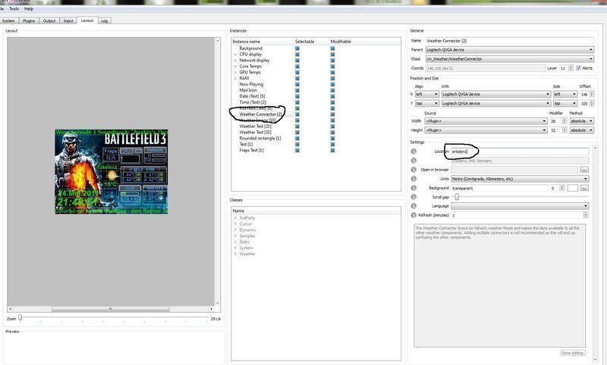Open the Parent dropdown

[x=509, y=50]
